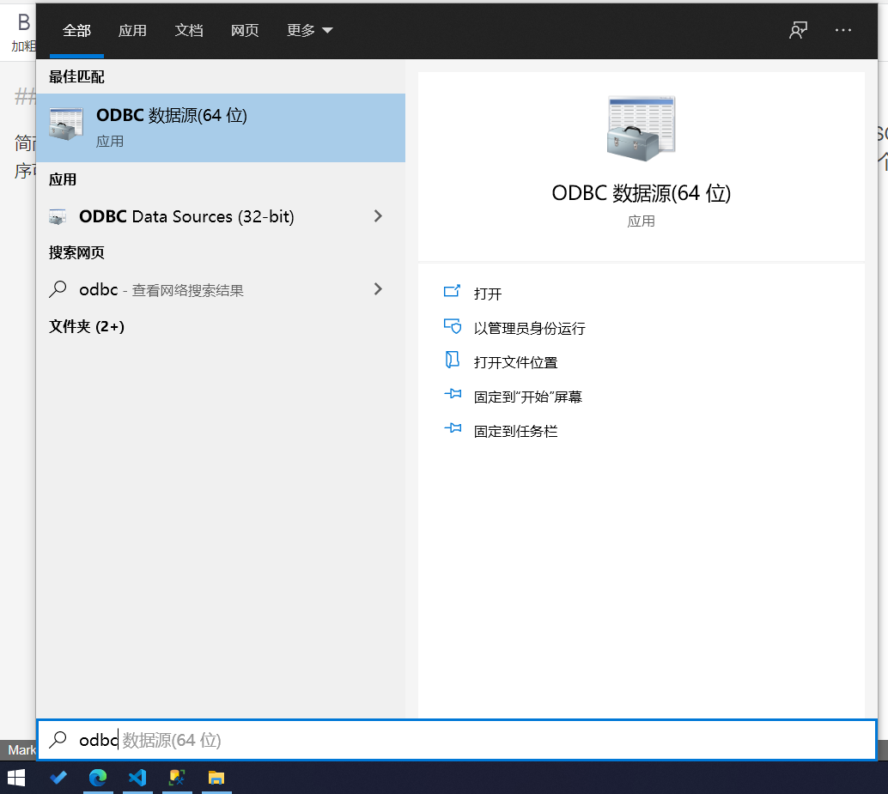888x794 pixels.
Task: Open the more options ellipsis icon
Action: (842, 30)
